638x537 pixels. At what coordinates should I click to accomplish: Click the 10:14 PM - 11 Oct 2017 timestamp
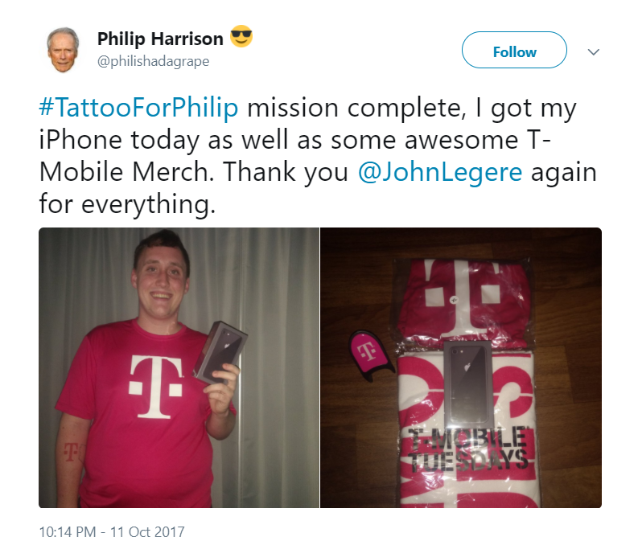[x=112, y=531]
